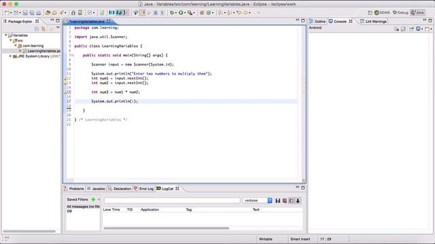
Task: Open the New button dropdown arrow
Action: click(11, 13)
